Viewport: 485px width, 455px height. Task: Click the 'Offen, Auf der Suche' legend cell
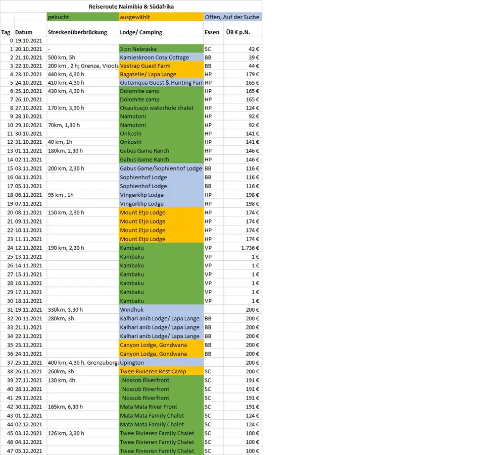(232, 17)
